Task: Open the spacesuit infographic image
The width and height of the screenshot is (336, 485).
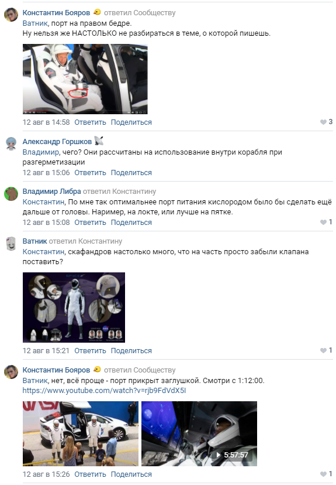Action: (x=74, y=308)
